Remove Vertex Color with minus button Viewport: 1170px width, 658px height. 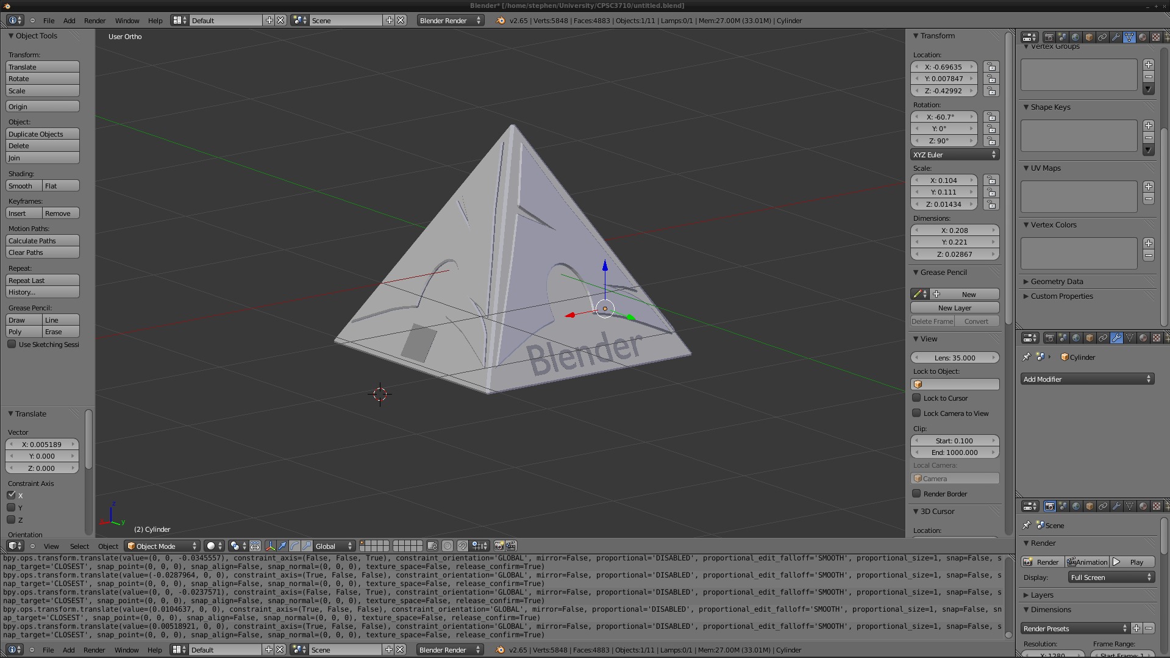coord(1149,256)
